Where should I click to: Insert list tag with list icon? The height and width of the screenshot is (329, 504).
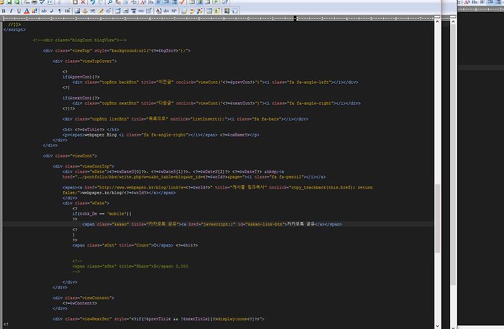[x=149, y=11]
